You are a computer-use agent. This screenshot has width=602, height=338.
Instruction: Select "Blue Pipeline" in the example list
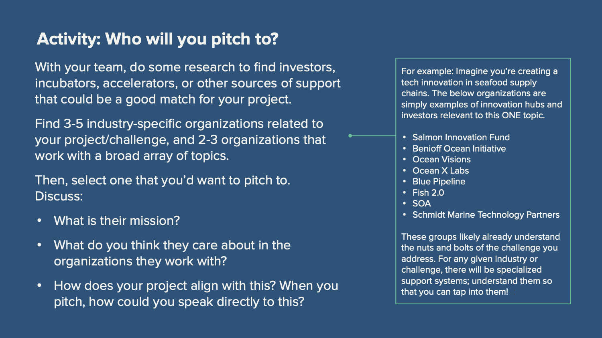point(439,182)
